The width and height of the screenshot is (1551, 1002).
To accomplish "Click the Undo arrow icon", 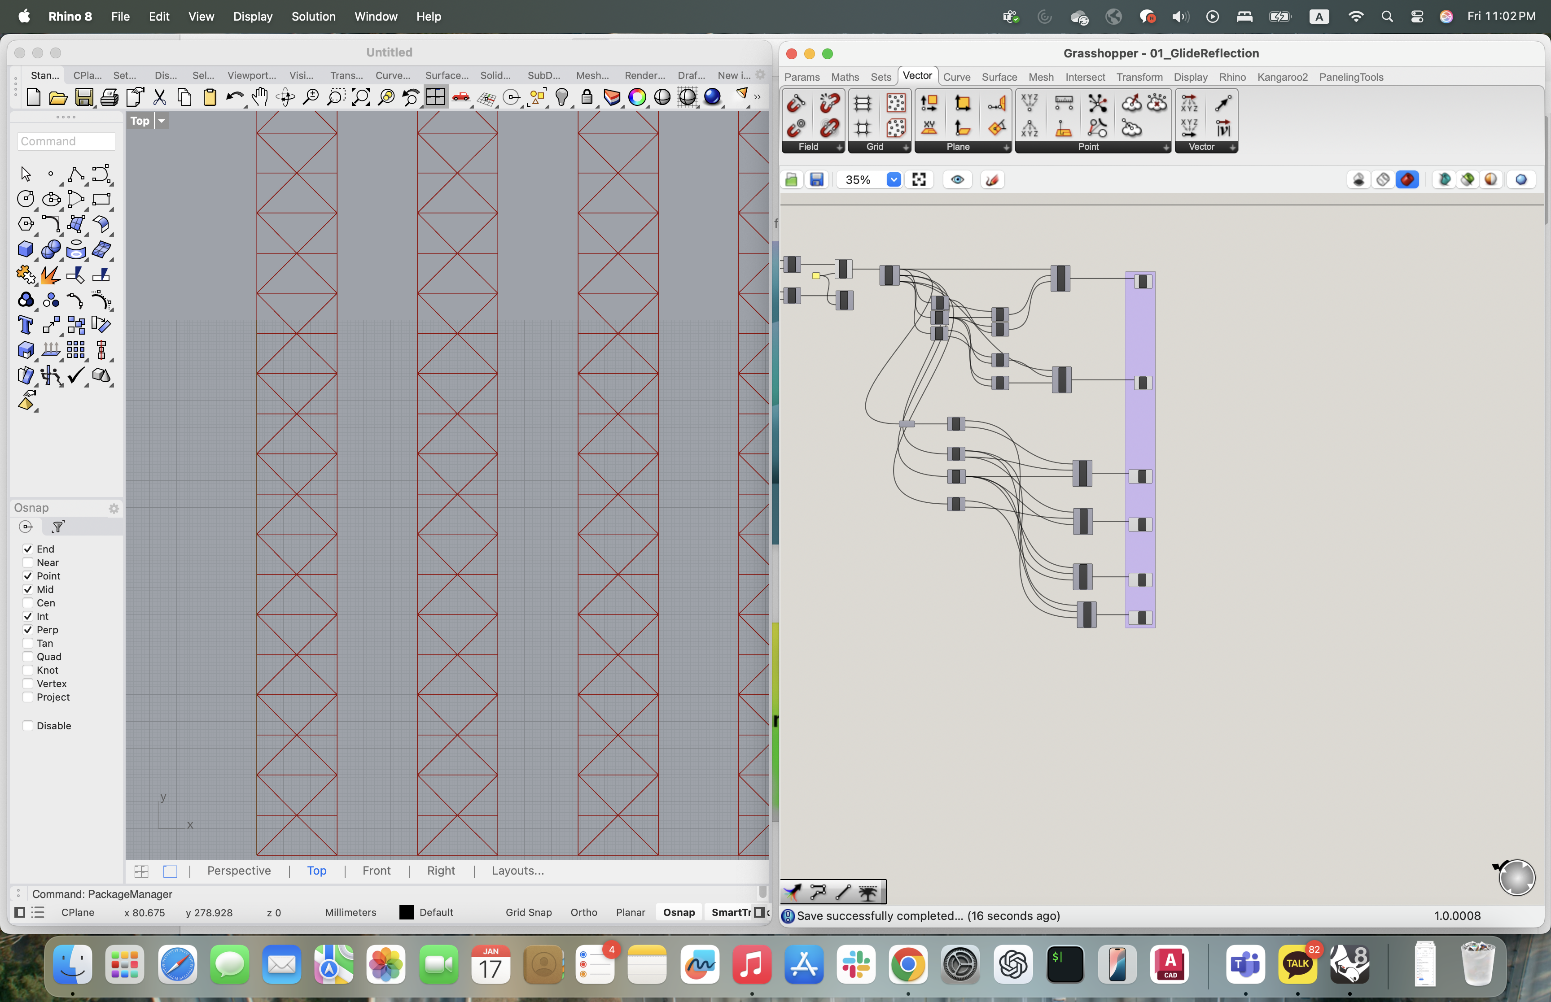I will 234,98.
